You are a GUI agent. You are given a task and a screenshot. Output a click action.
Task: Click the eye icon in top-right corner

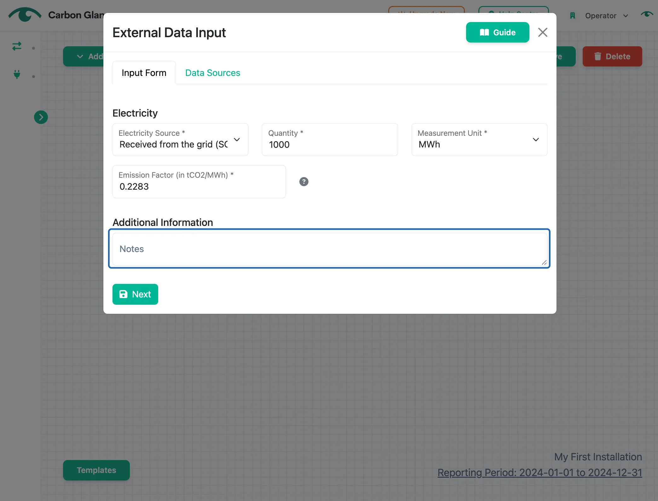[x=647, y=14]
